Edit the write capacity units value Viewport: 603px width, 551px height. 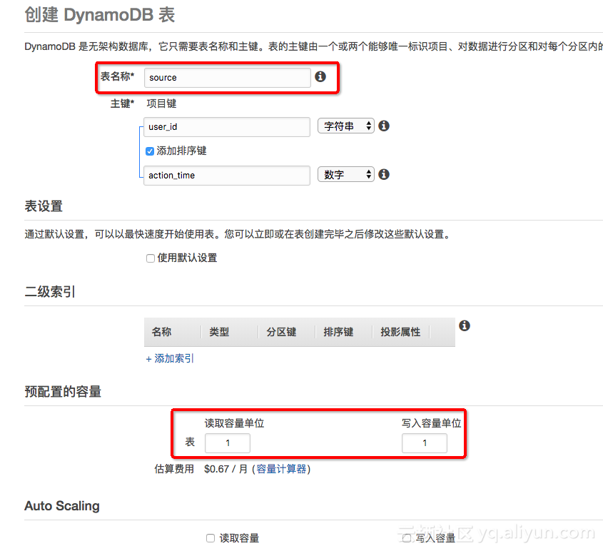[424, 443]
